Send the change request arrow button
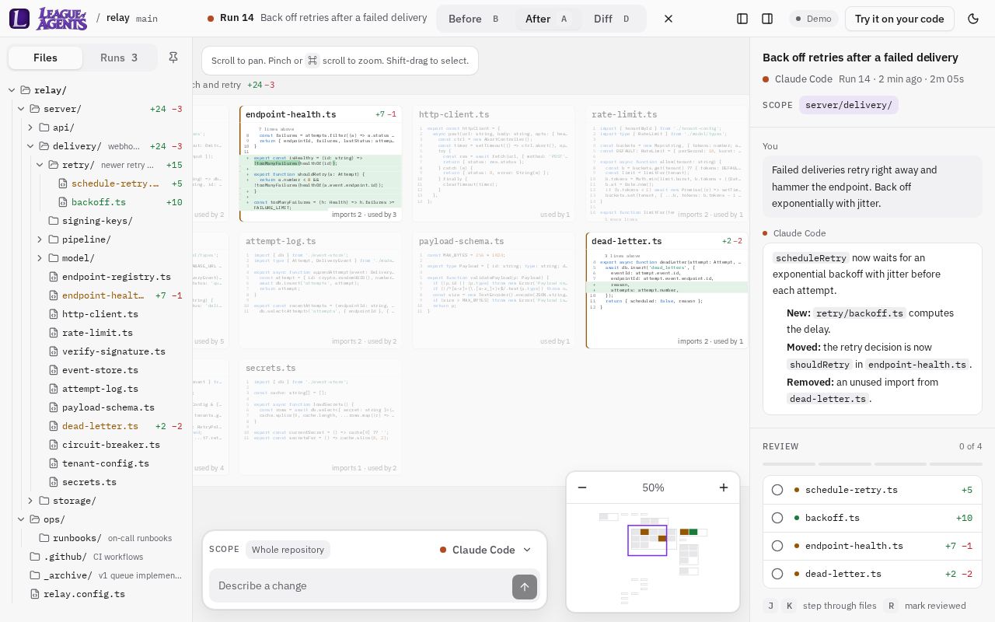Screen dimensions: 995x622 525,587
